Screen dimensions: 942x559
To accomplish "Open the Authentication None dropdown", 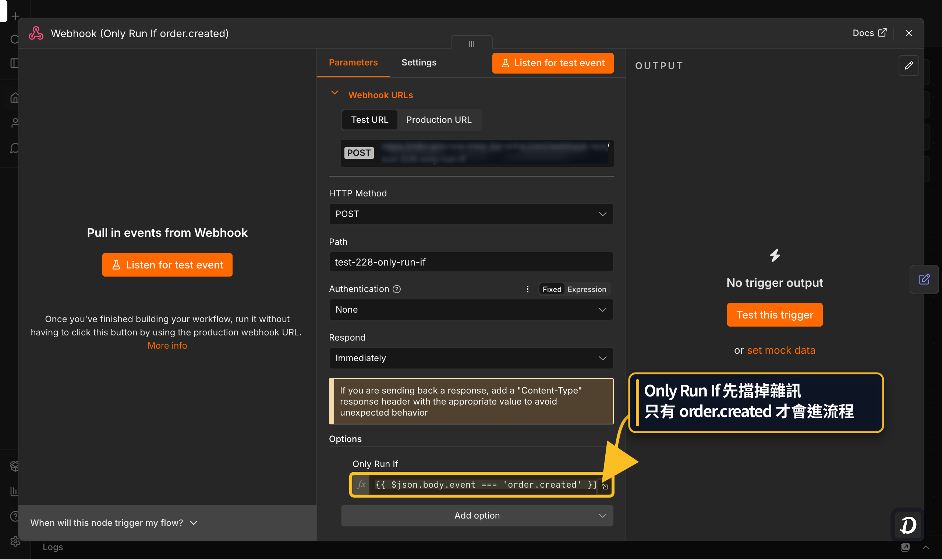I will pos(471,309).
